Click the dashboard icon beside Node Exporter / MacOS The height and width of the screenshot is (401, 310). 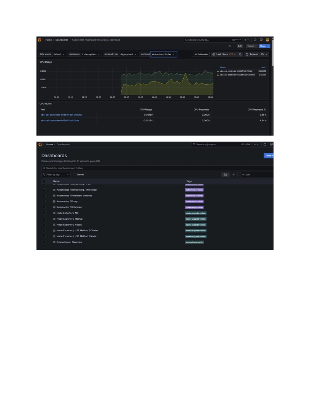tap(54, 219)
